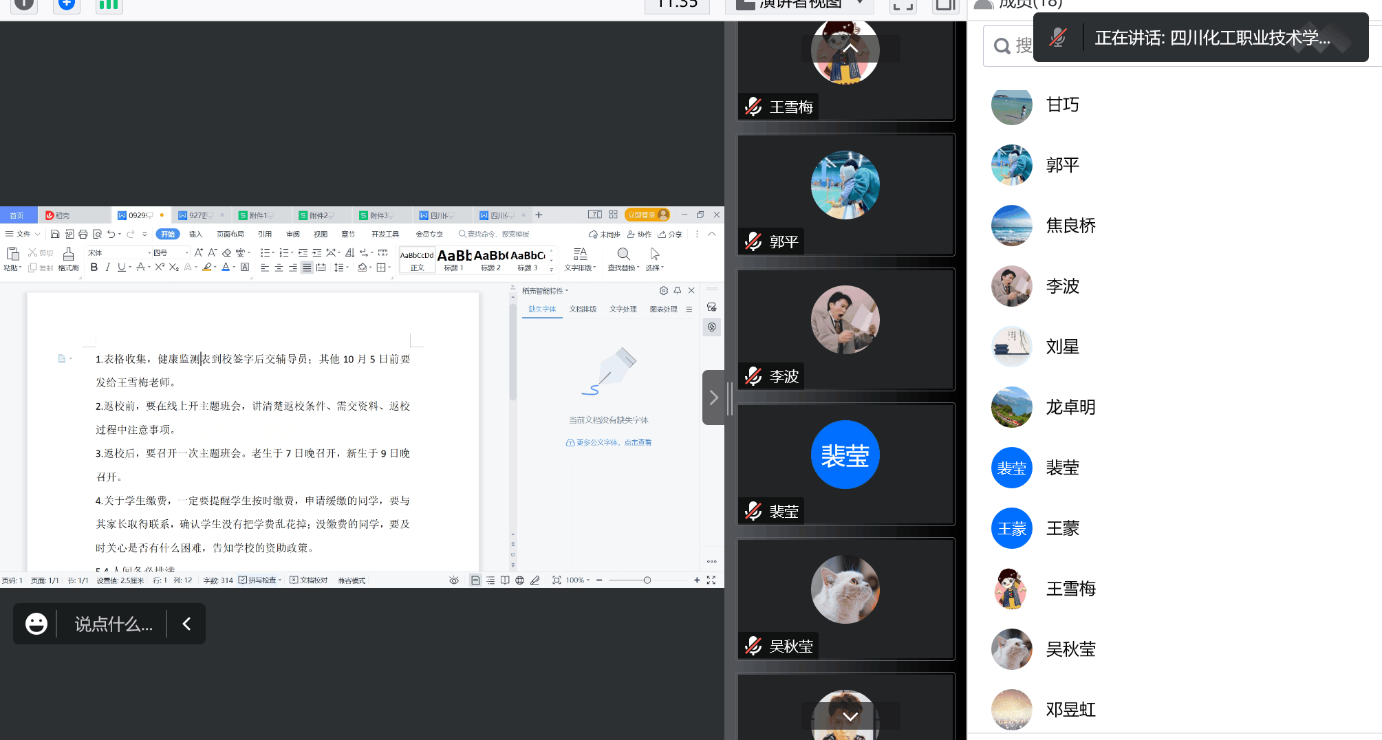Switch to the 插入 ribbon tab
This screenshot has width=1382, height=740.
click(x=195, y=235)
